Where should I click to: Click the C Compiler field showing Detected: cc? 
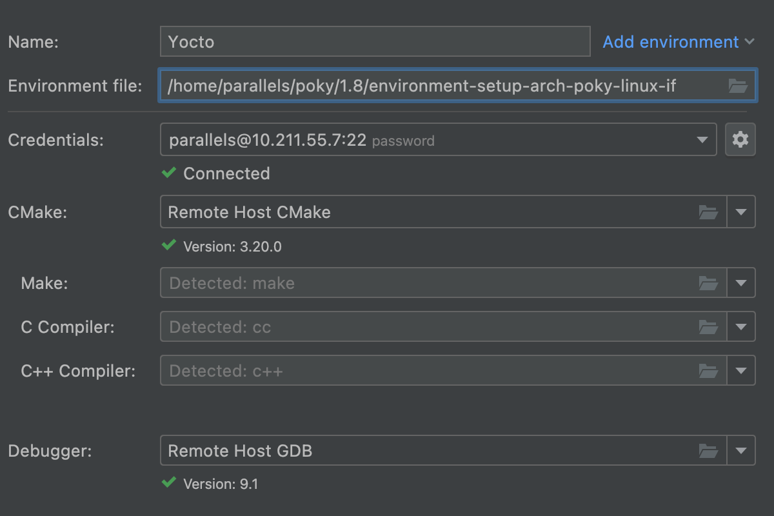426,327
